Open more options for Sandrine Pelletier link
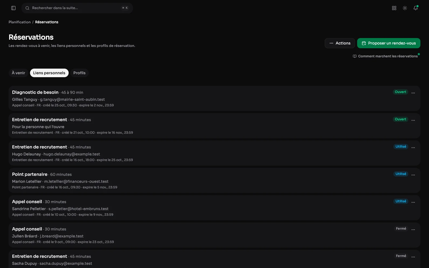 click(413, 202)
